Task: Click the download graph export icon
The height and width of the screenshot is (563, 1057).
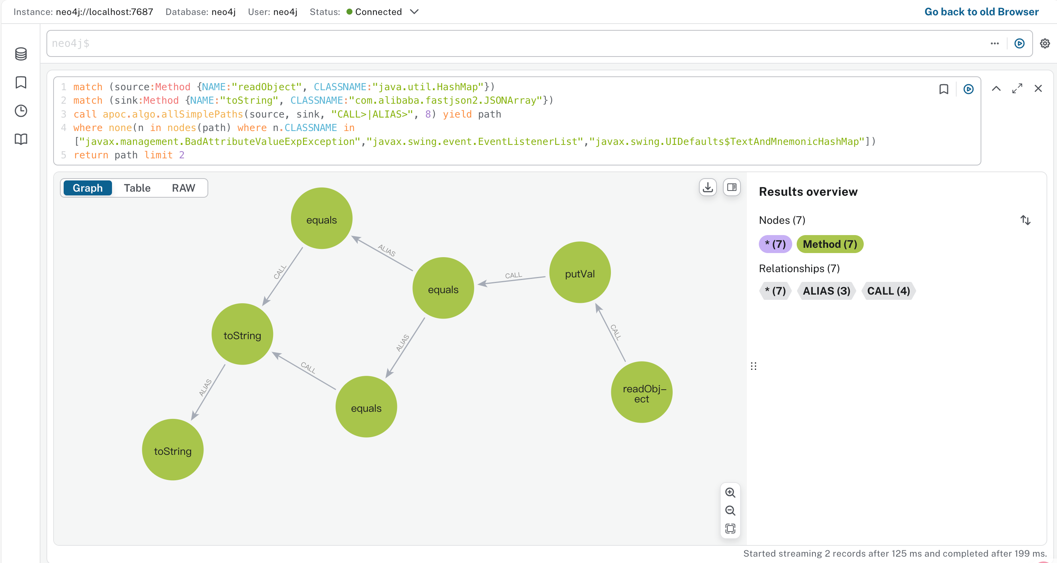Action: [708, 188]
